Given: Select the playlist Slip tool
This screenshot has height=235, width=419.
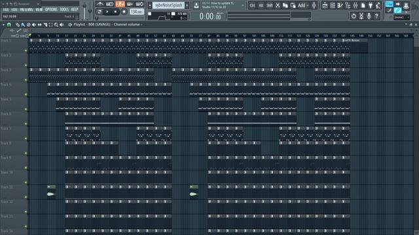Looking at the screenshot, I should (x=39, y=25).
